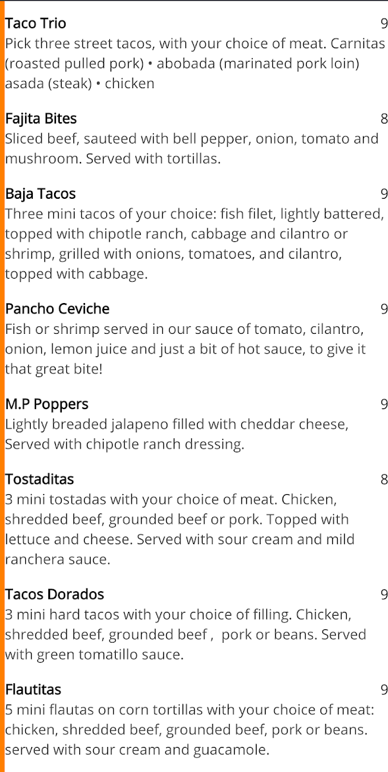388x772 pixels.
Task: Click the price next to Baja Tacos
Action: point(383,194)
